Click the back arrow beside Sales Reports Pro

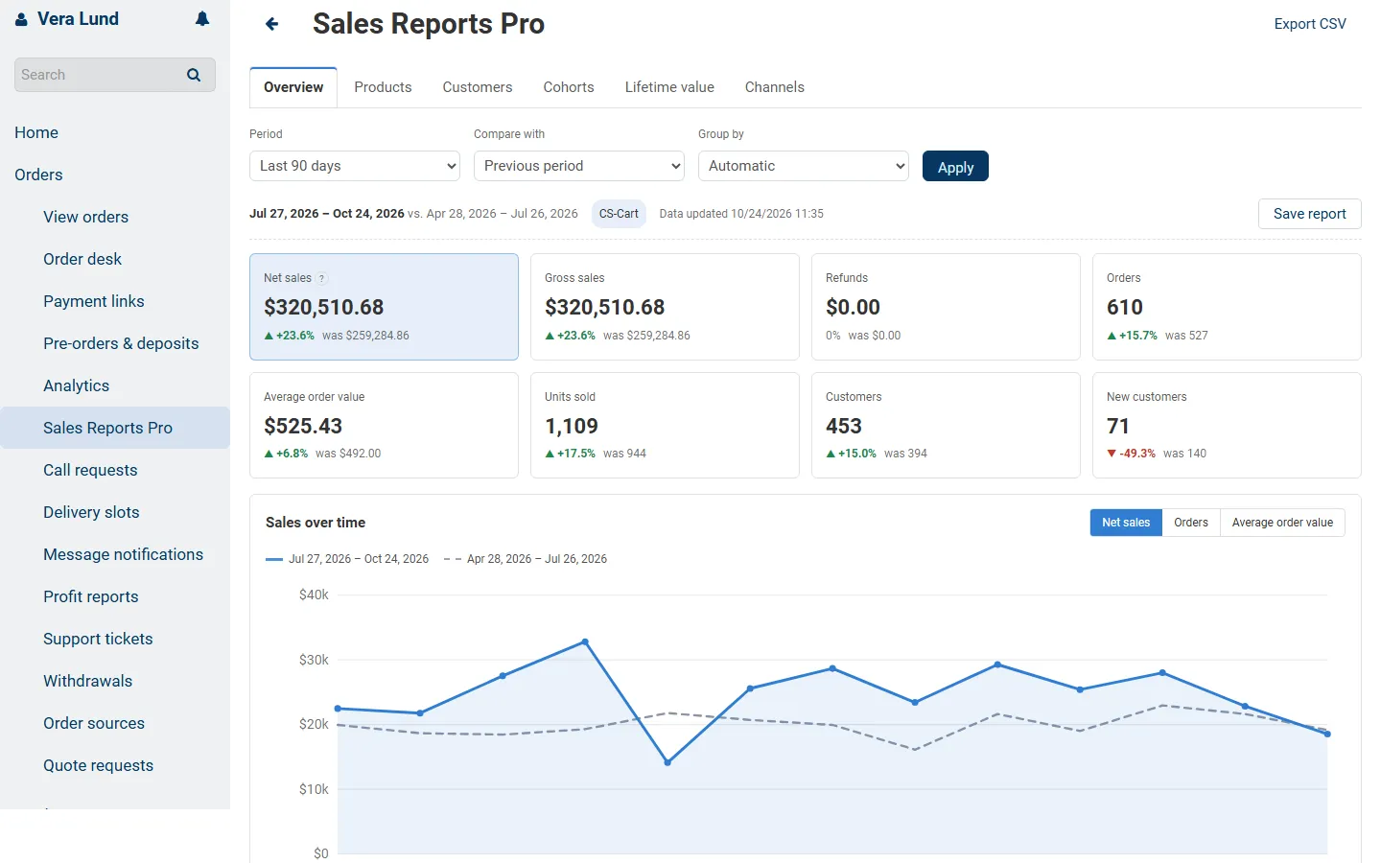pyautogui.click(x=272, y=24)
